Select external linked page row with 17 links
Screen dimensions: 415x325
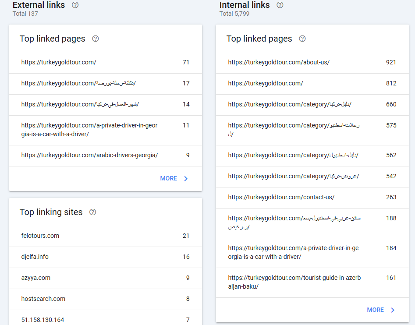pyautogui.click(x=106, y=84)
